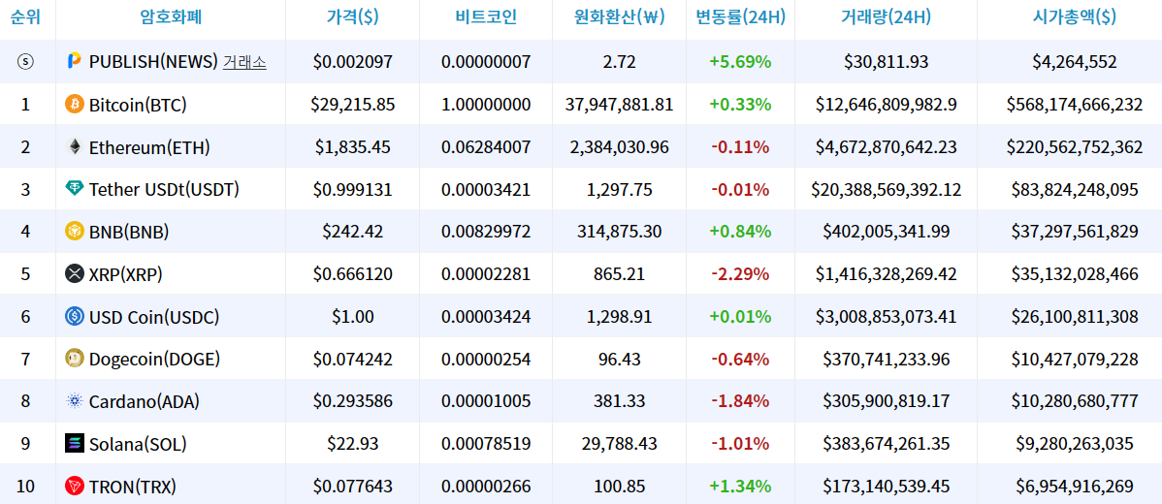Screen dimensions: 1162x504
Task: Open the Tether USDt(USDT) coin name
Action: tap(165, 189)
